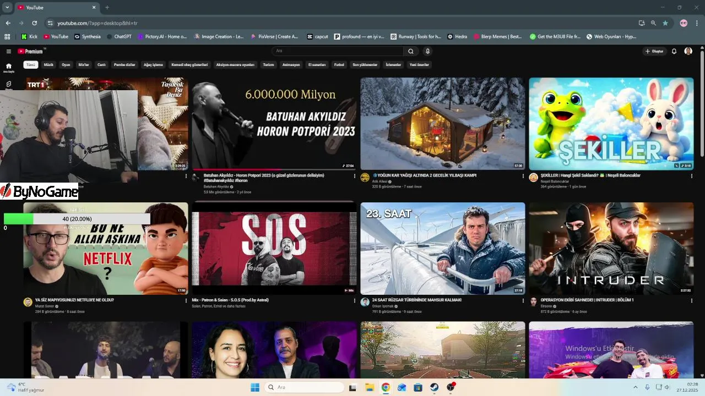Start voice search with the microphone icon

[427, 51]
